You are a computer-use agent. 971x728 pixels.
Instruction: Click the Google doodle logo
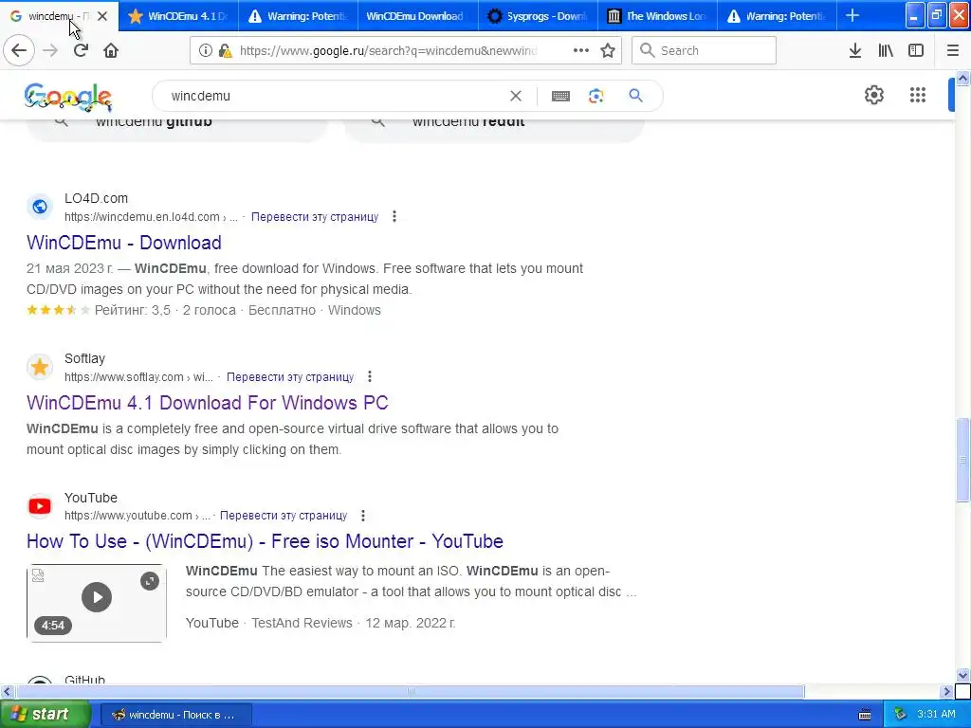coord(68,98)
